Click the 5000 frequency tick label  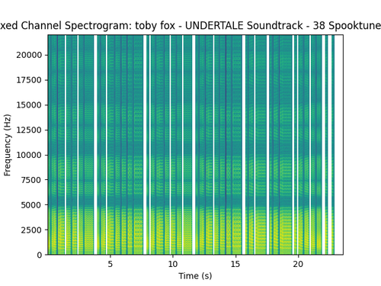click(31, 205)
